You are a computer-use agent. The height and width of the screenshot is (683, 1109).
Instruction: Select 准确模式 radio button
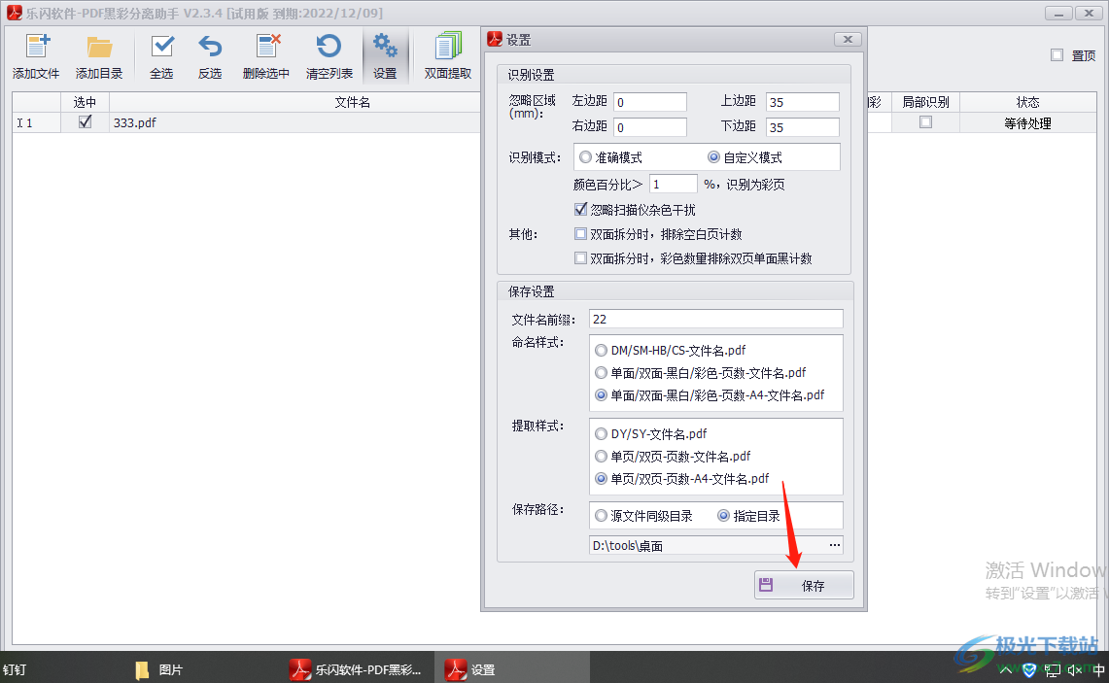point(586,157)
